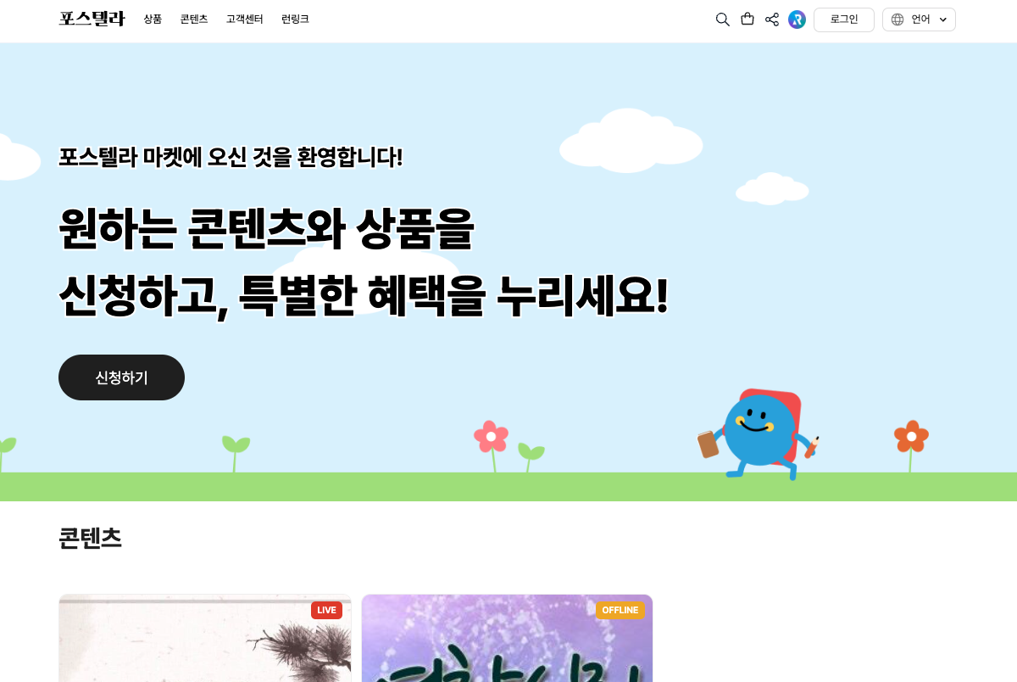Click the chevron arrow next to 언어
Image resolution: width=1017 pixels, height=682 pixels.
point(943,20)
